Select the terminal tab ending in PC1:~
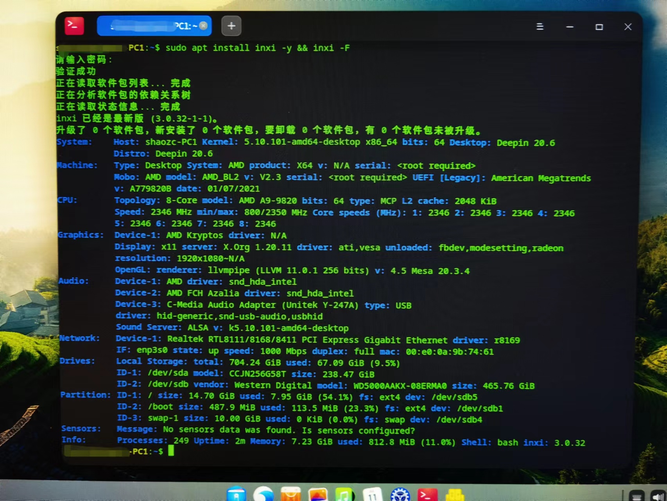Screen dimensions: 667x501 [154, 26]
